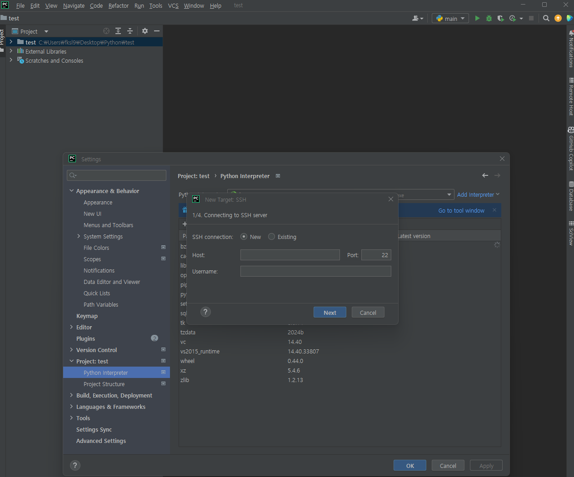574x477 pixels.
Task: Collapse all nodes in the Project tree
Action: [130, 31]
